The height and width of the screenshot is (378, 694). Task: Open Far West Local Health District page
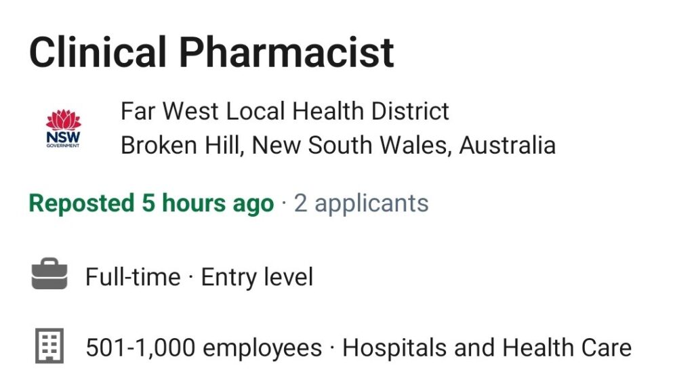point(285,110)
